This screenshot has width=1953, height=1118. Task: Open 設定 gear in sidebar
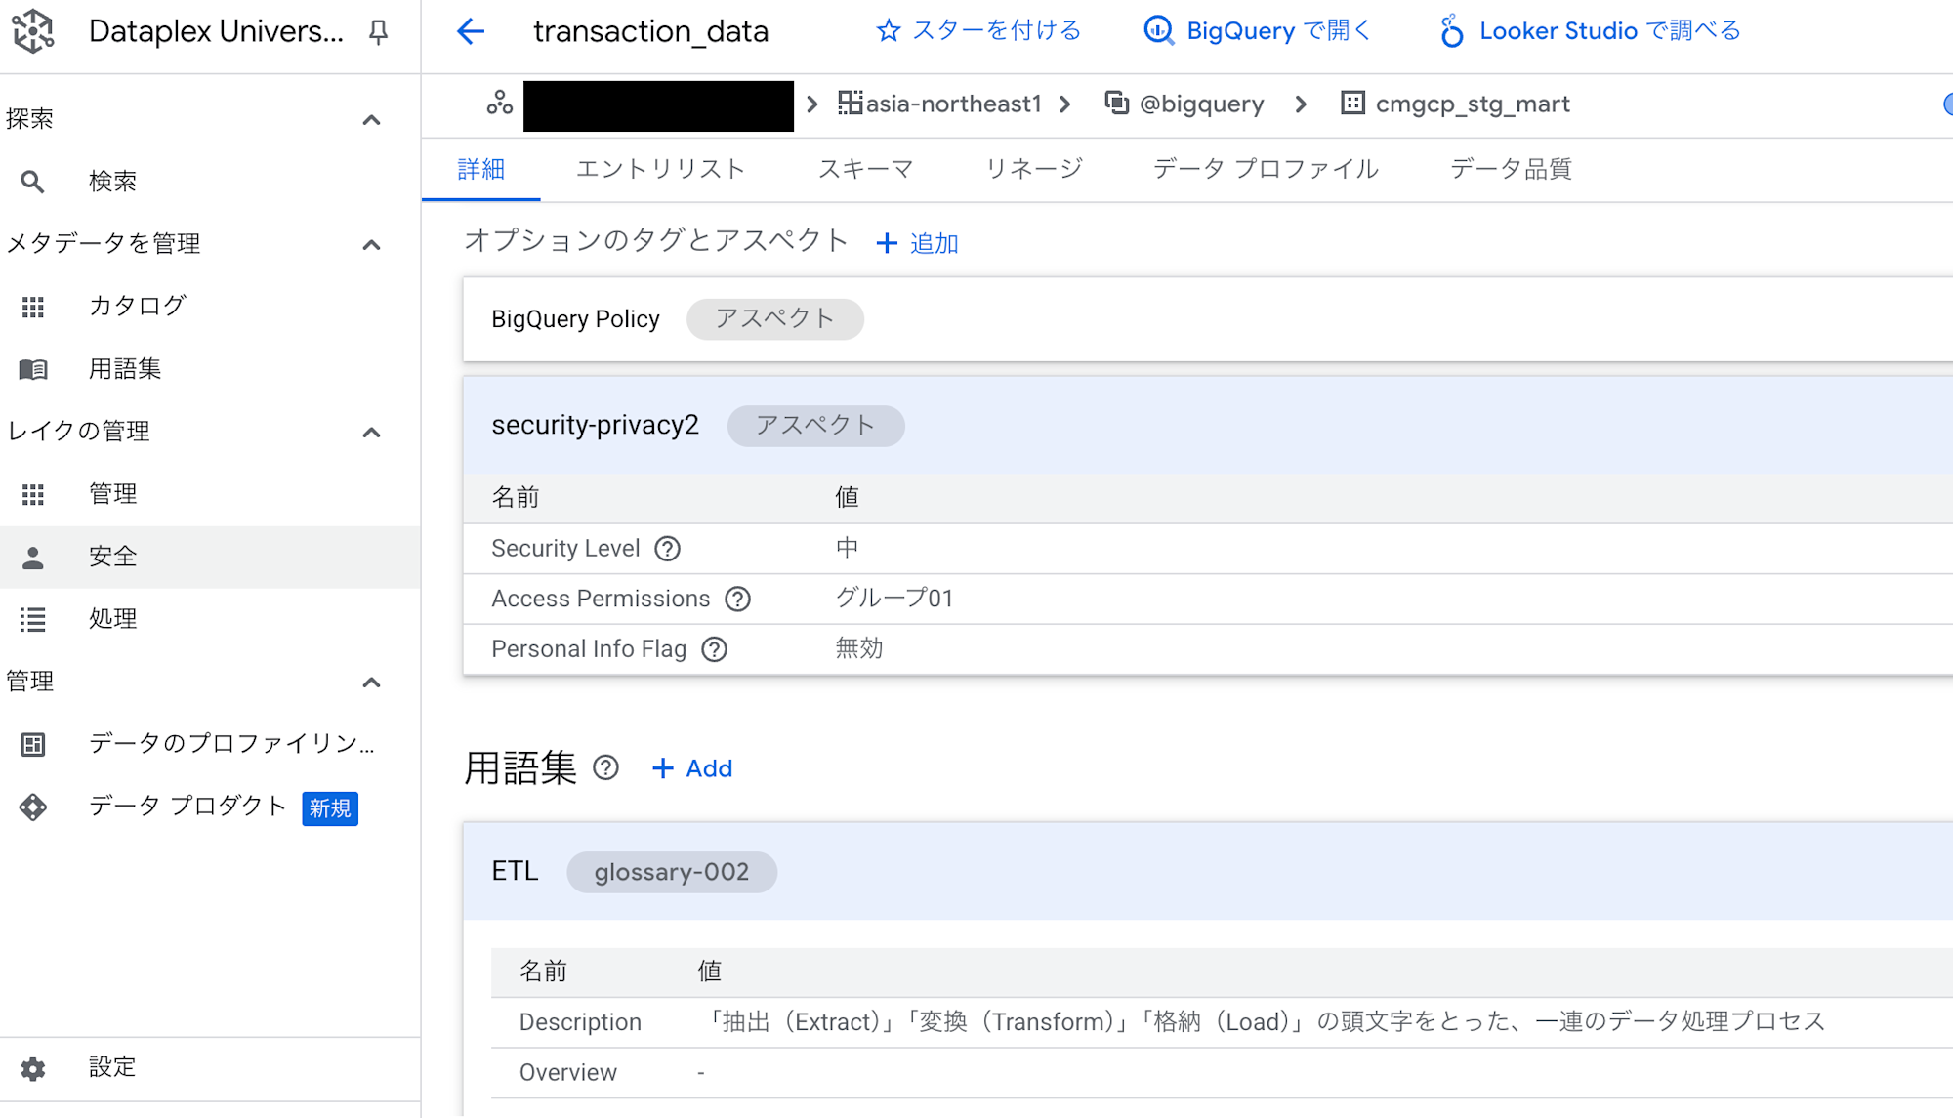pos(33,1068)
